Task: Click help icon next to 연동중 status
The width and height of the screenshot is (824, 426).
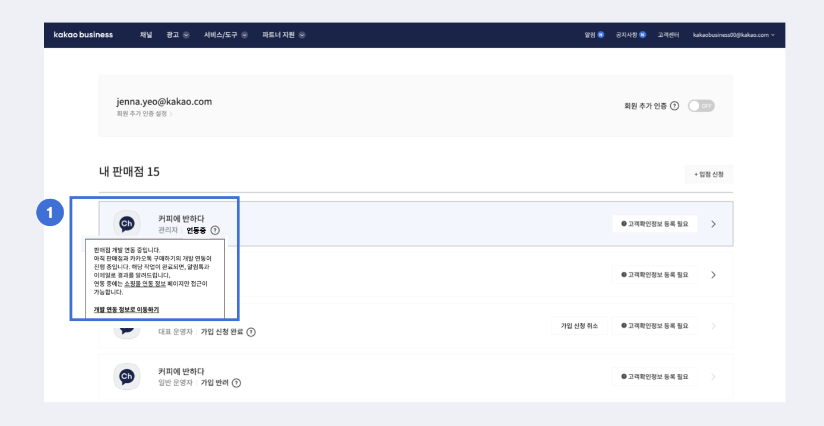Action: point(215,230)
